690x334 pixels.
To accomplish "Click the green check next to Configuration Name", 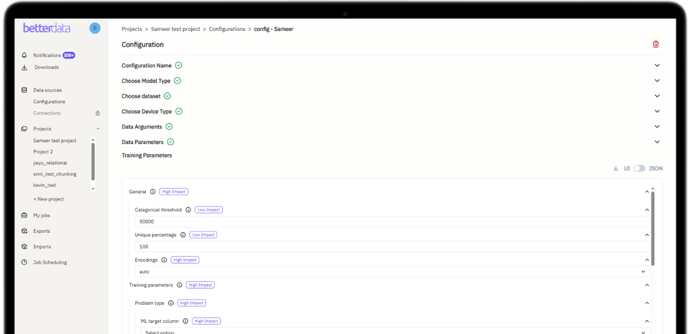I will click(x=178, y=66).
